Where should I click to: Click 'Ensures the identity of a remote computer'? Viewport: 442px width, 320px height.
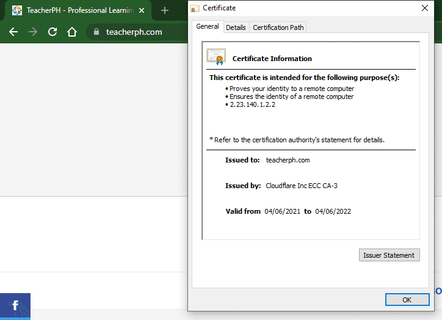(x=291, y=96)
